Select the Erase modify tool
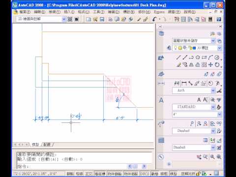Viewport: 236px width, 177px height. click(178, 64)
